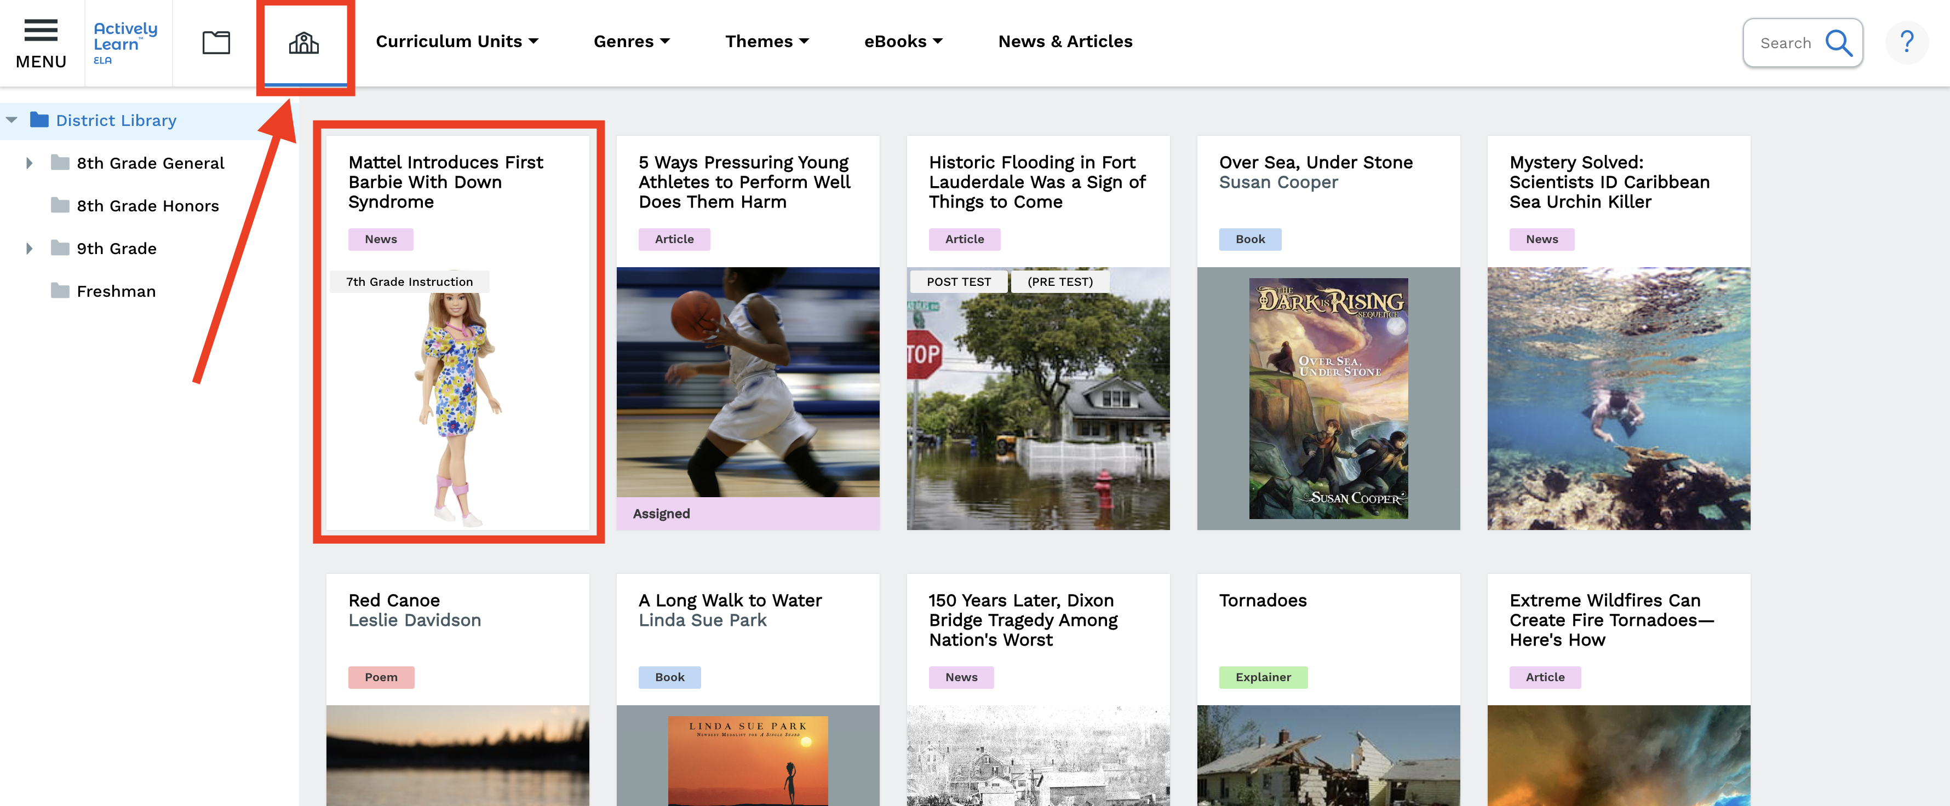Click the underwater snorkeler thumbnail image
Image resolution: width=1950 pixels, height=806 pixels.
point(1619,398)
